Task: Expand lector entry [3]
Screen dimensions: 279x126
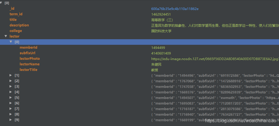Action: coord(11,87)
